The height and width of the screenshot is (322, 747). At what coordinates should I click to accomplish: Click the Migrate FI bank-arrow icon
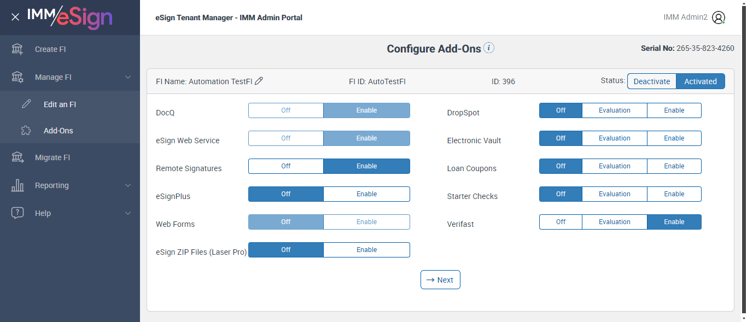coord(17,157)
